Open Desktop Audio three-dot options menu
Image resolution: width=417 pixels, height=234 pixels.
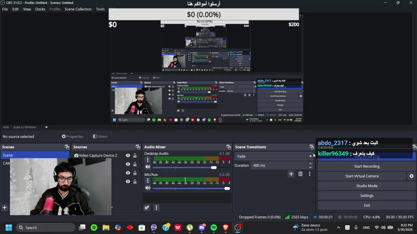click(x=148, y=160)
